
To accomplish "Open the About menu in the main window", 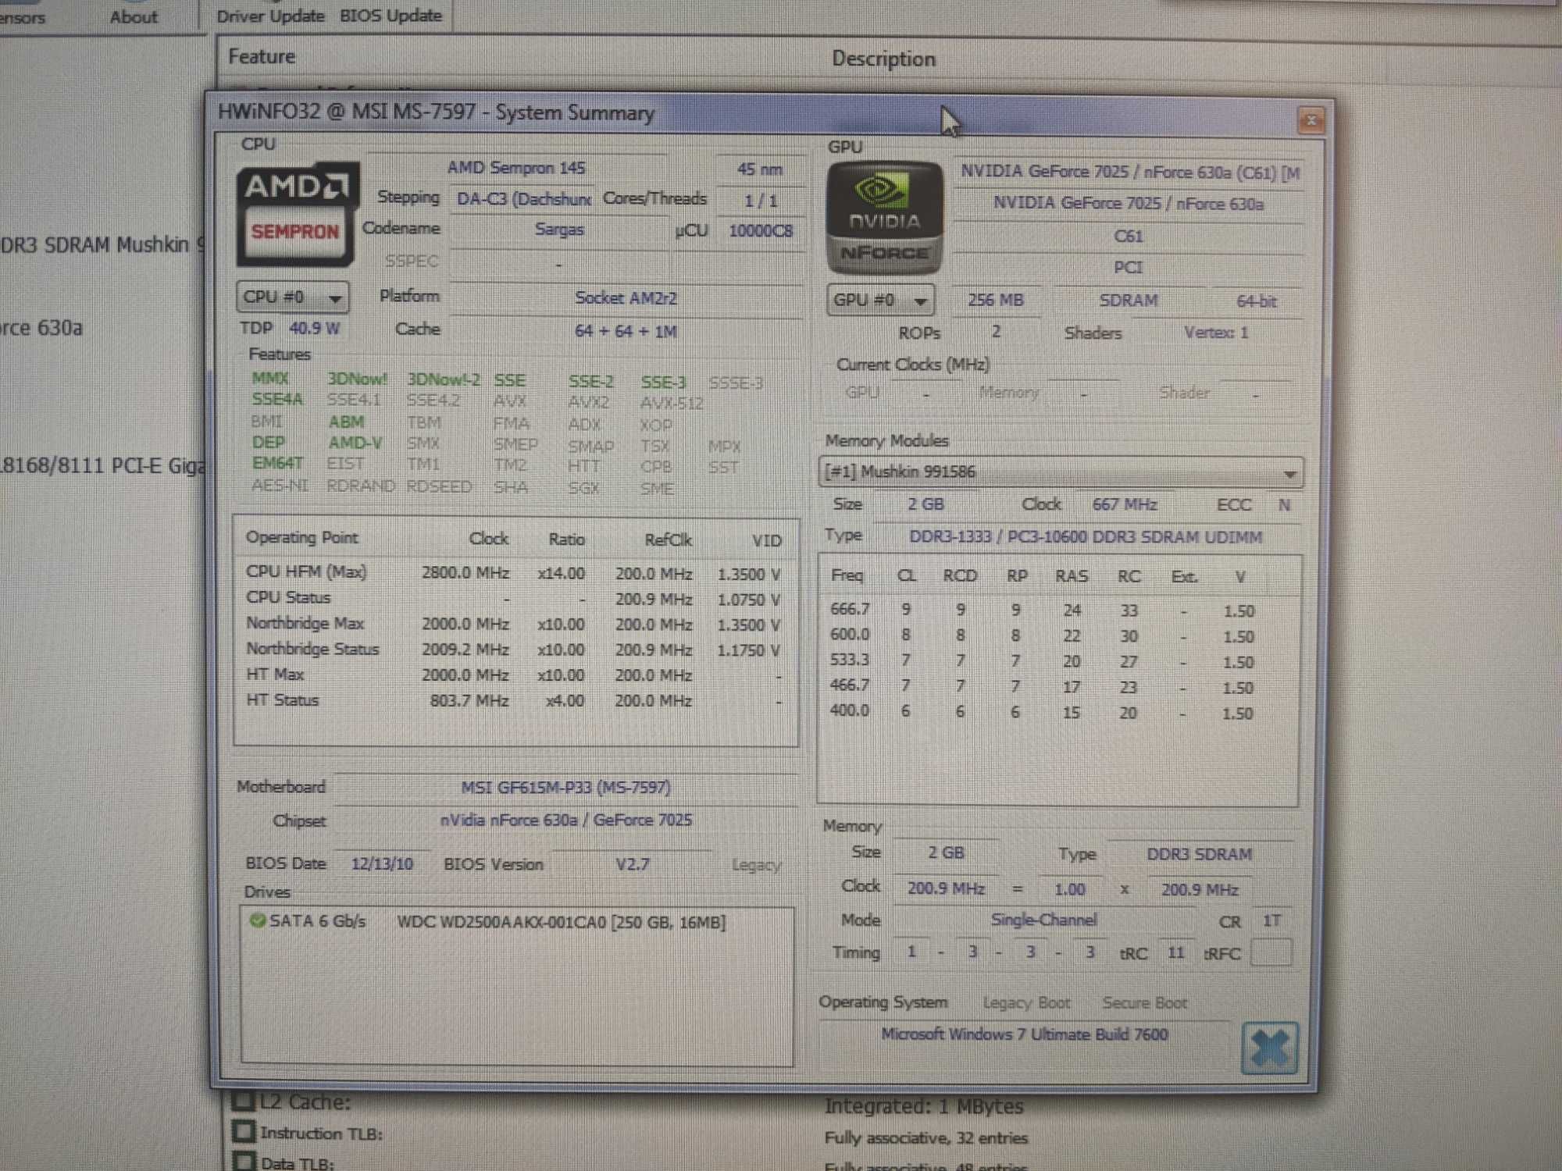I will coord(133,17).
